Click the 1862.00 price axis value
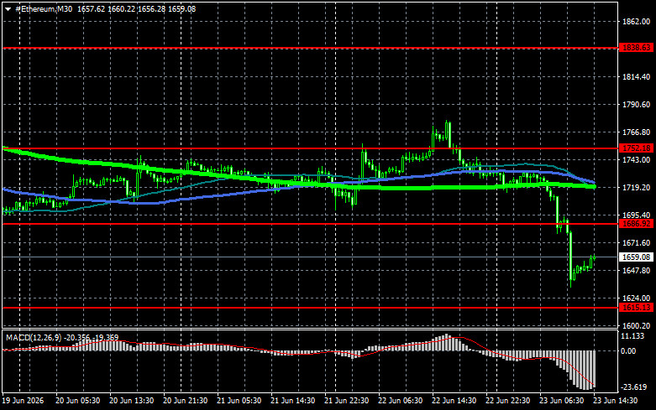656x410 pixels. [x=637, y=22]
